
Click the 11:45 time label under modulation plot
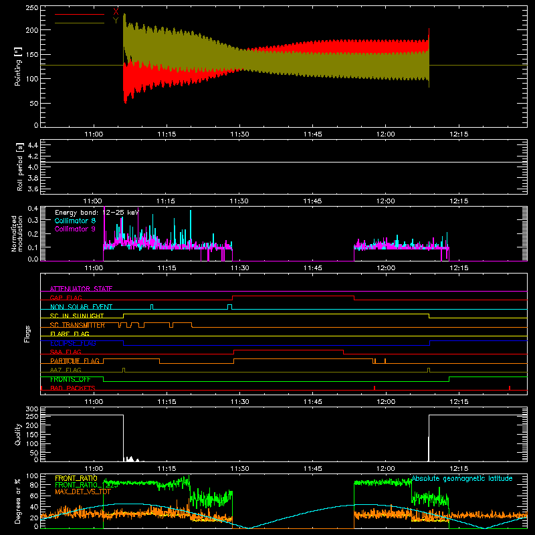click(312, 268)
